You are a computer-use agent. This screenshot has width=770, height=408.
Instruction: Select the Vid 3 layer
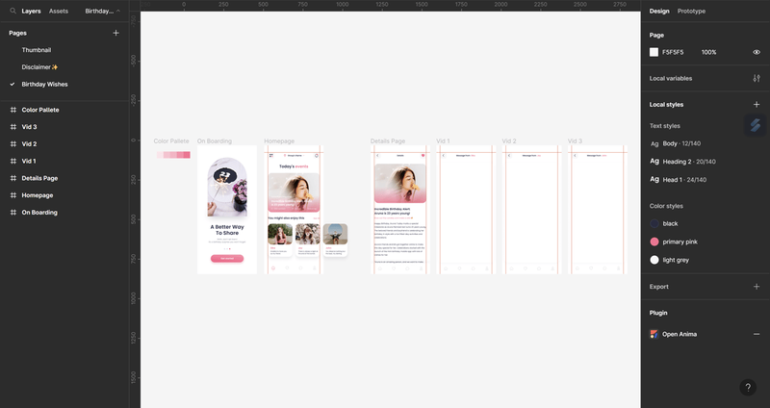tap(29, 127)
